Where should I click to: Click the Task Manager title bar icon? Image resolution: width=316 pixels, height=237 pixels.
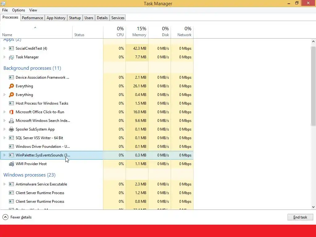tap(3, 3)
